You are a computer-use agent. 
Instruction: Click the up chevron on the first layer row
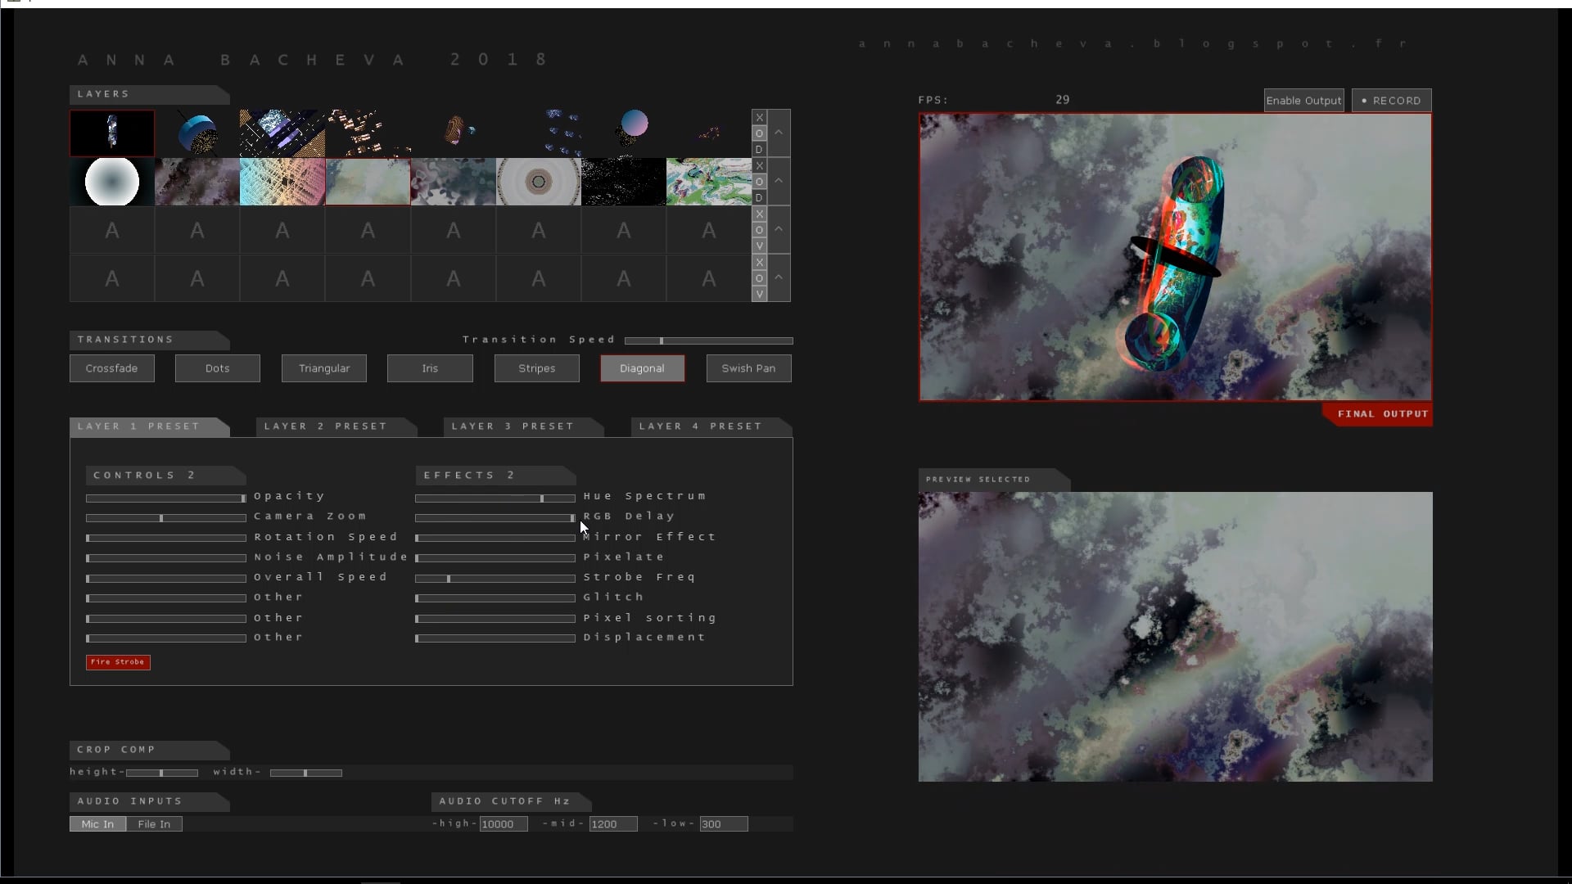pyautogui.click(x=779, y=133)
